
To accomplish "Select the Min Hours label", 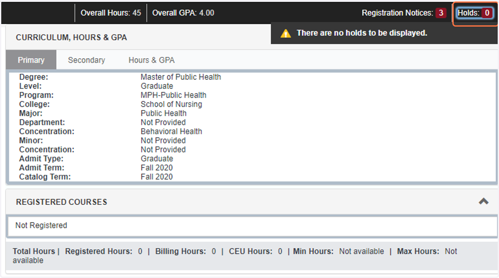I will 313,251.
